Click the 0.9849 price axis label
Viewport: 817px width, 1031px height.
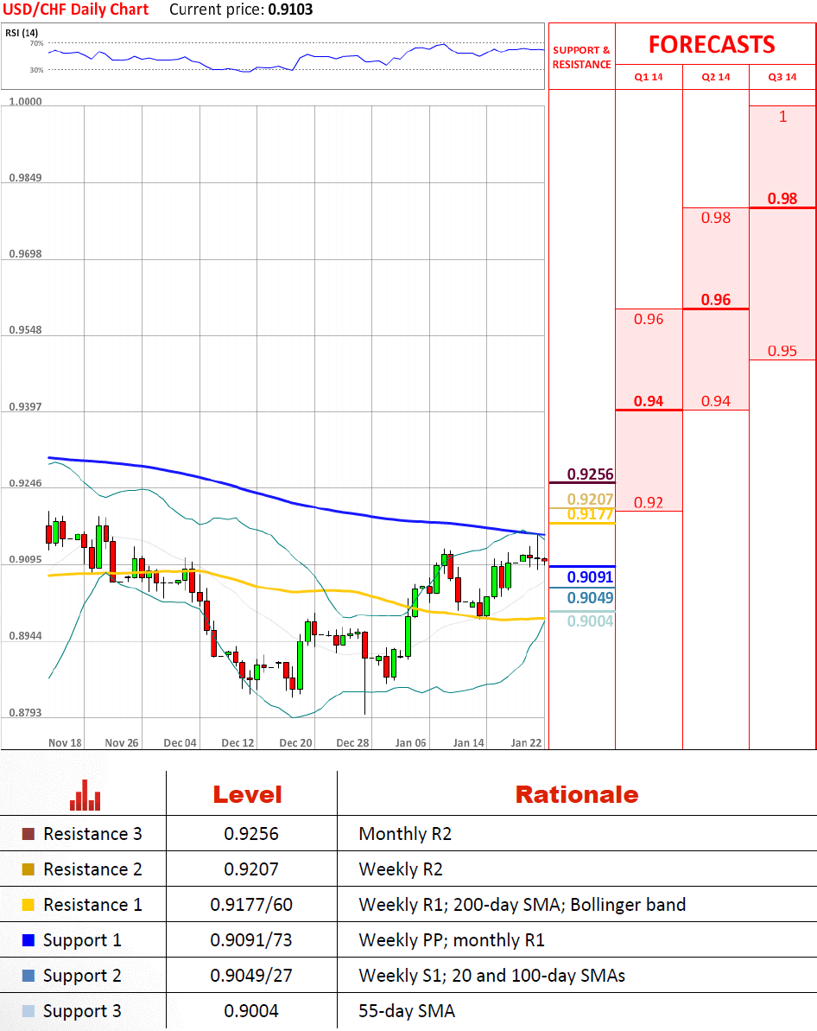25,177
